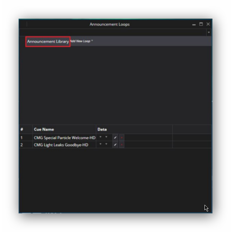
Task: Delete the CMG Light Leaks Goodbye-HD cue
Action: [x=122, y=145]
